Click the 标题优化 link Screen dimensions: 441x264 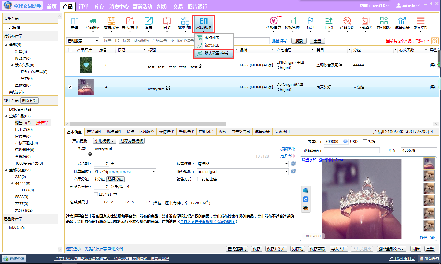click(x=288, y=149)
